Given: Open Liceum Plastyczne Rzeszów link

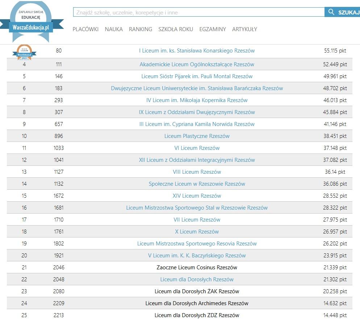Looking at the screenshot, I should [x=197, y=136].
